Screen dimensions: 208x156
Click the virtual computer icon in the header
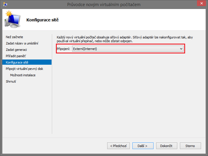pos(12,19)
